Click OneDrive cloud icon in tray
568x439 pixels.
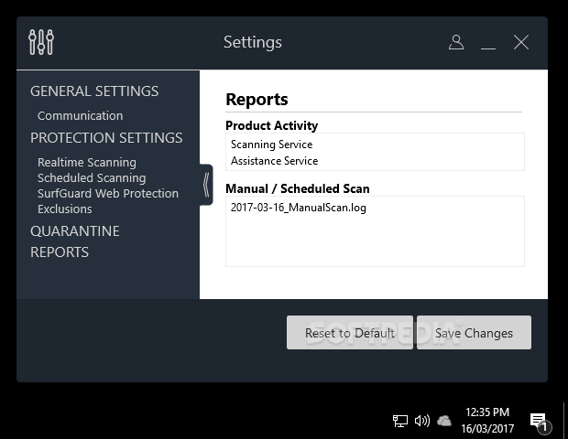pos(444,421)
